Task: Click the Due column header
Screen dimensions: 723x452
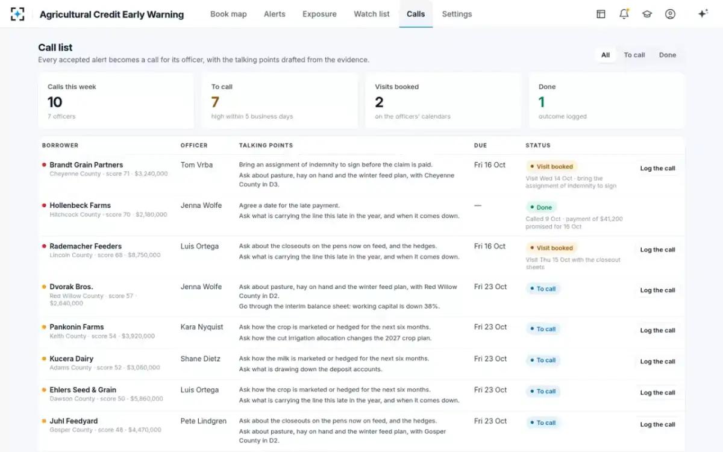Action: (x=480, y=145)
